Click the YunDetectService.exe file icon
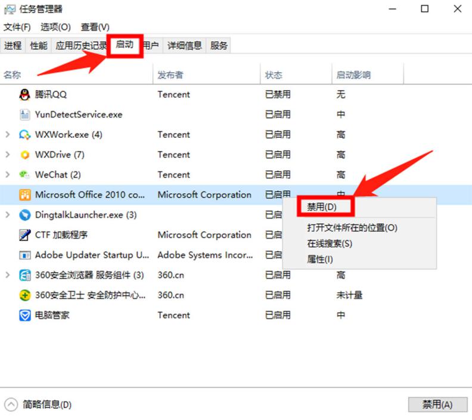Viewport: 472px width, 420px height. [x=24, y=115]
